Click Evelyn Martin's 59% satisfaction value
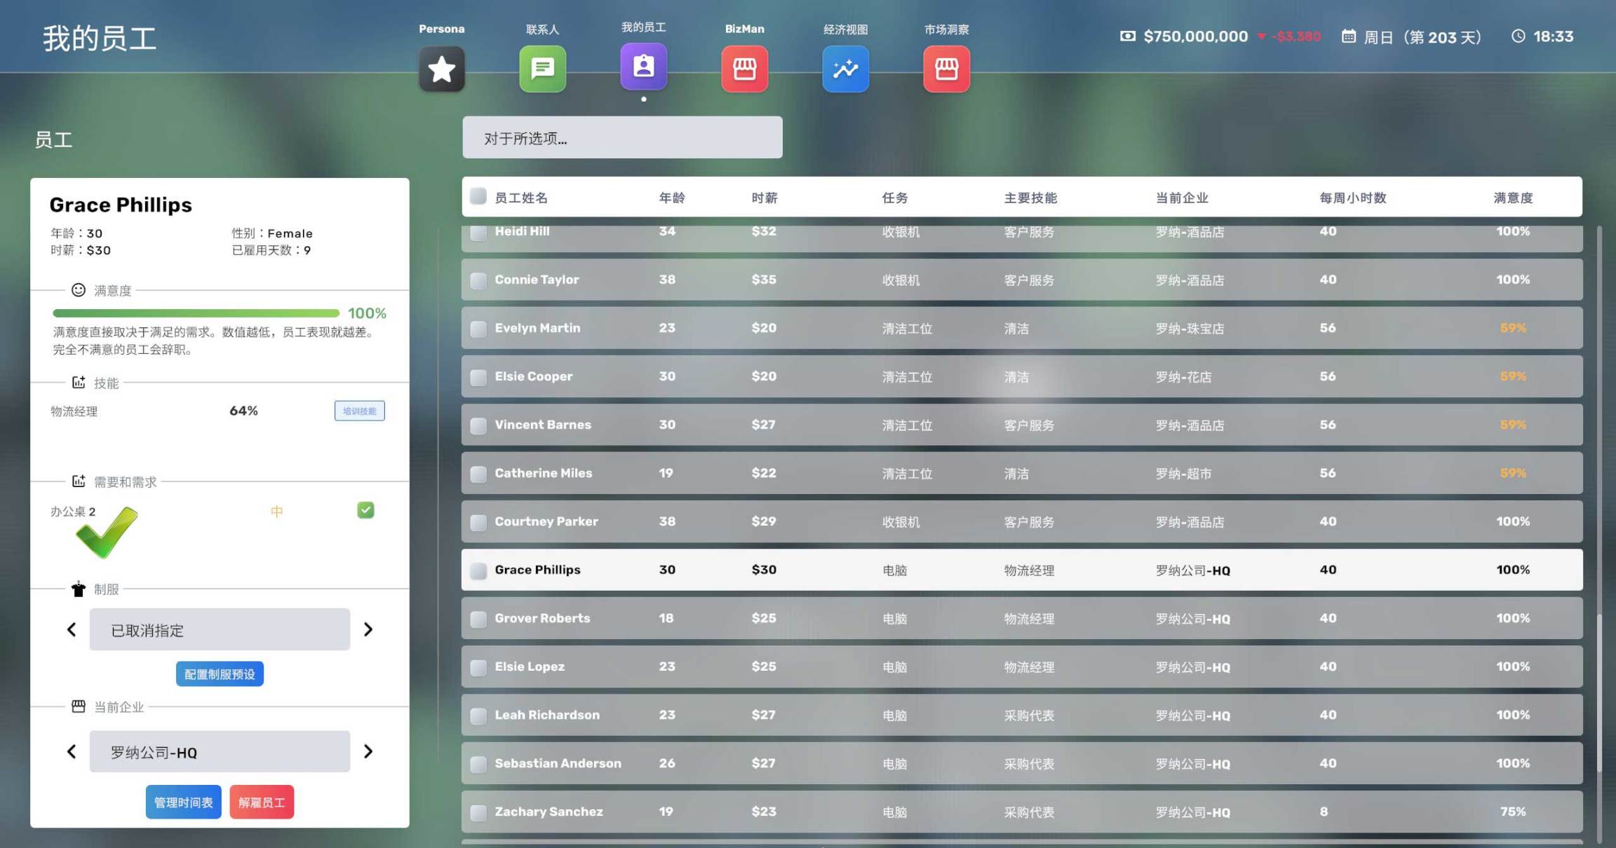This screenshot has width=1616, height=848. [x=1513, y=328]
